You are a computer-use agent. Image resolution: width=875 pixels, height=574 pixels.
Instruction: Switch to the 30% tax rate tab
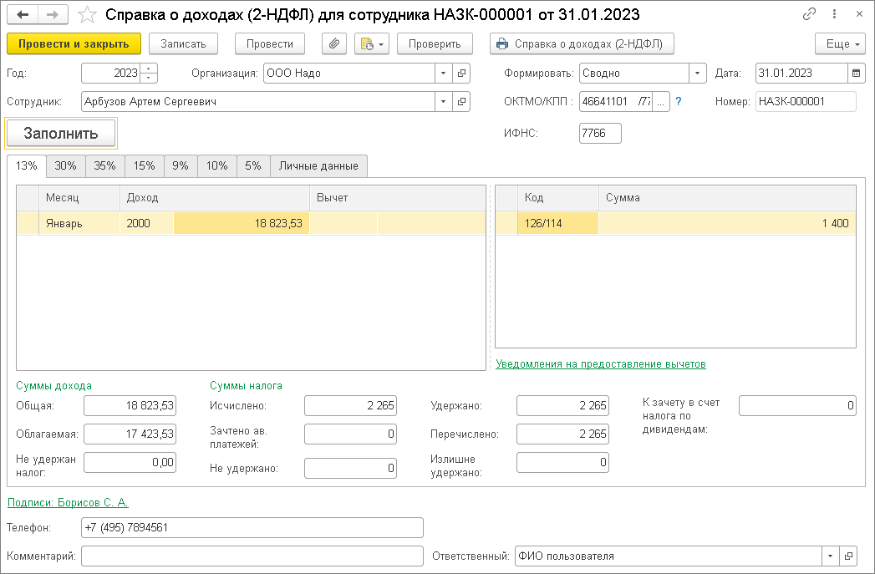65,165
